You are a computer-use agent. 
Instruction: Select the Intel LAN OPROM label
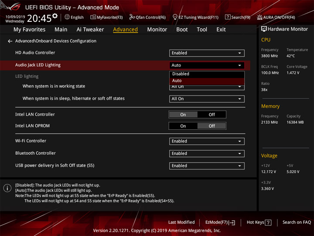(32, 126)
